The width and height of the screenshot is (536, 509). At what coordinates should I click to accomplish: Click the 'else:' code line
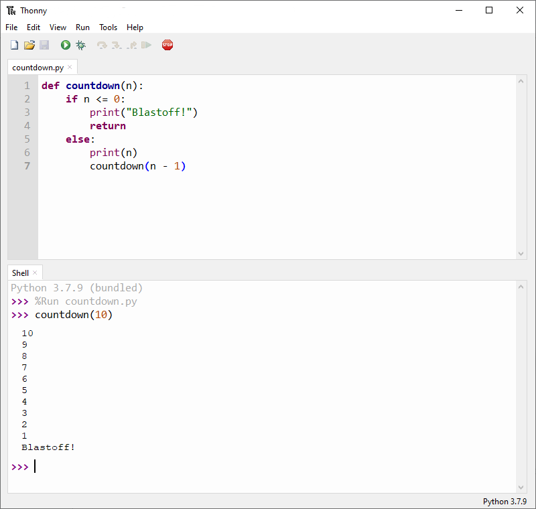click(x=80, y=139)
